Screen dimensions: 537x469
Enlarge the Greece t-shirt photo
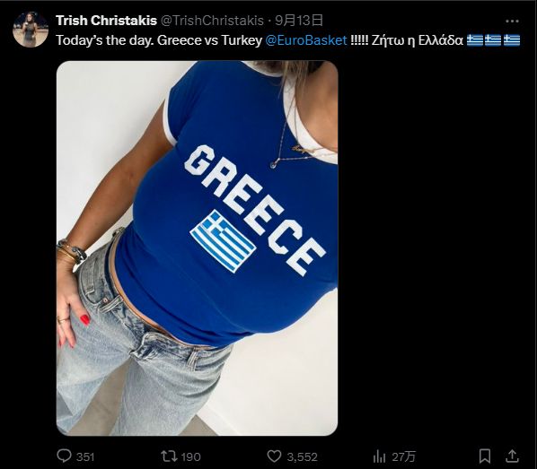(x=198, y=248)
